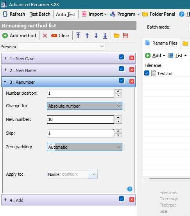Click the blue Help question icon in toolbar
This screenshot has height=216, width=190.
pyautogui.click(x=182, y=14)
